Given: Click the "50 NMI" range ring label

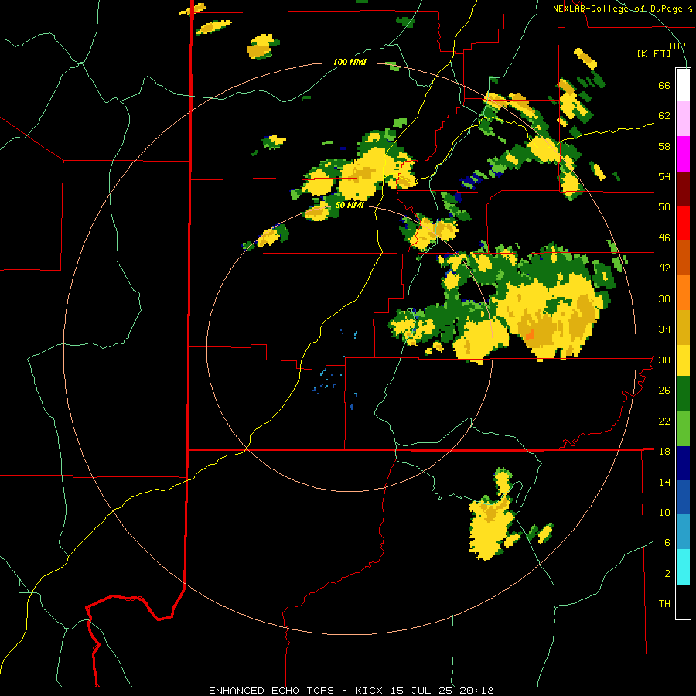Looking at the screenshot, I should (x=350, y=205).
